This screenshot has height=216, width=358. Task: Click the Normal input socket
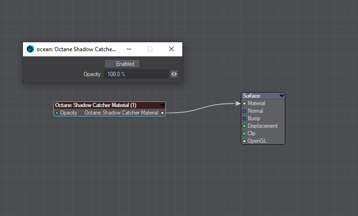pos(244,111)
